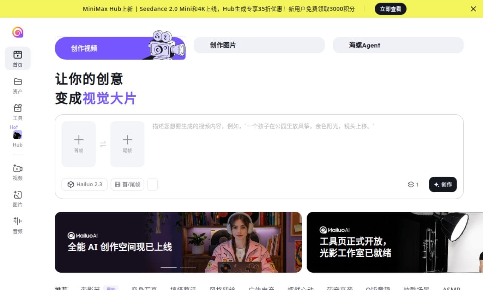Open the 全能 AI 创作空间现已上线 banner
Viewport: 483px width, 290px height.
coord(178,242)
